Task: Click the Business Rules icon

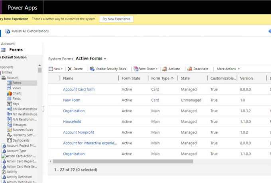Action: tap(9, 130)
